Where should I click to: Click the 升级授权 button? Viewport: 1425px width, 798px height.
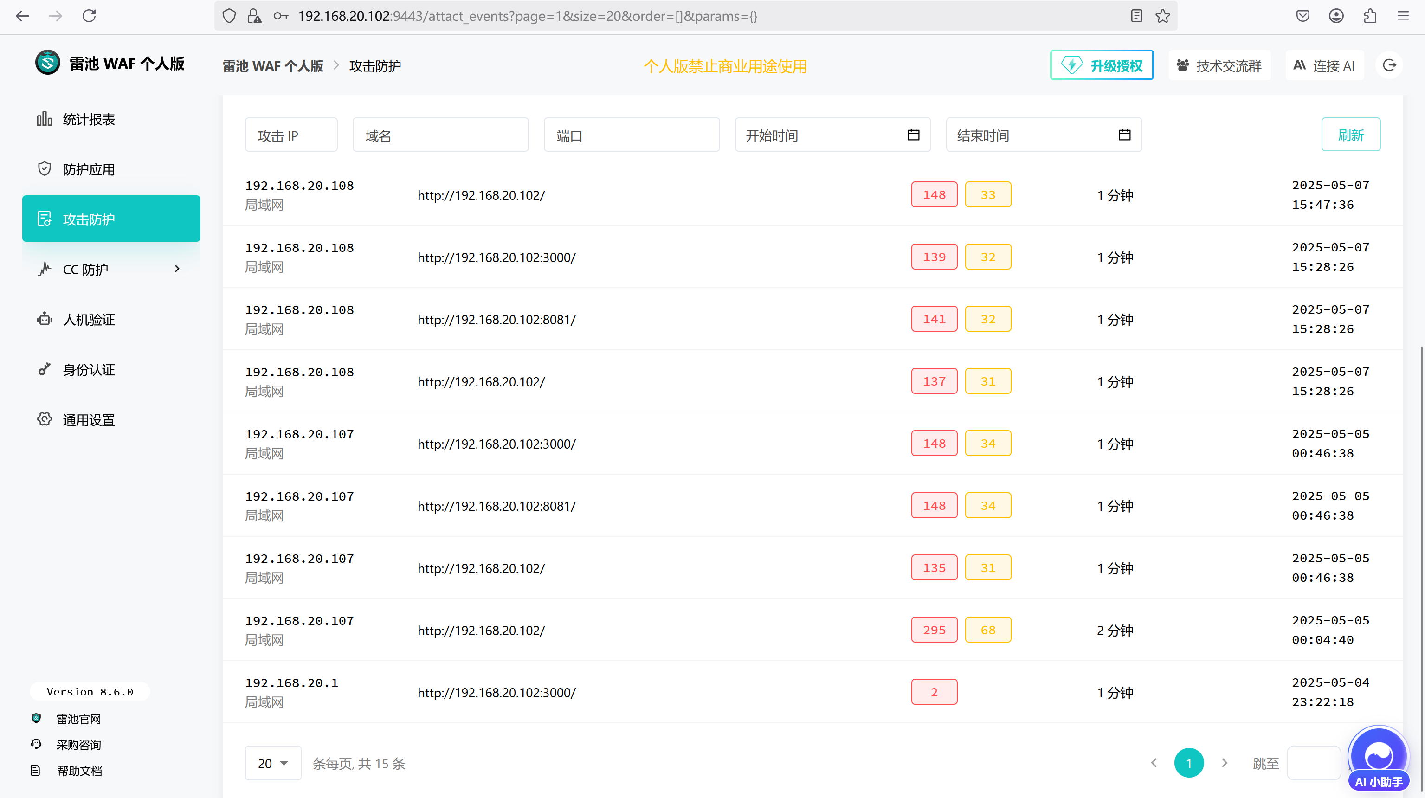[1102, 65]
